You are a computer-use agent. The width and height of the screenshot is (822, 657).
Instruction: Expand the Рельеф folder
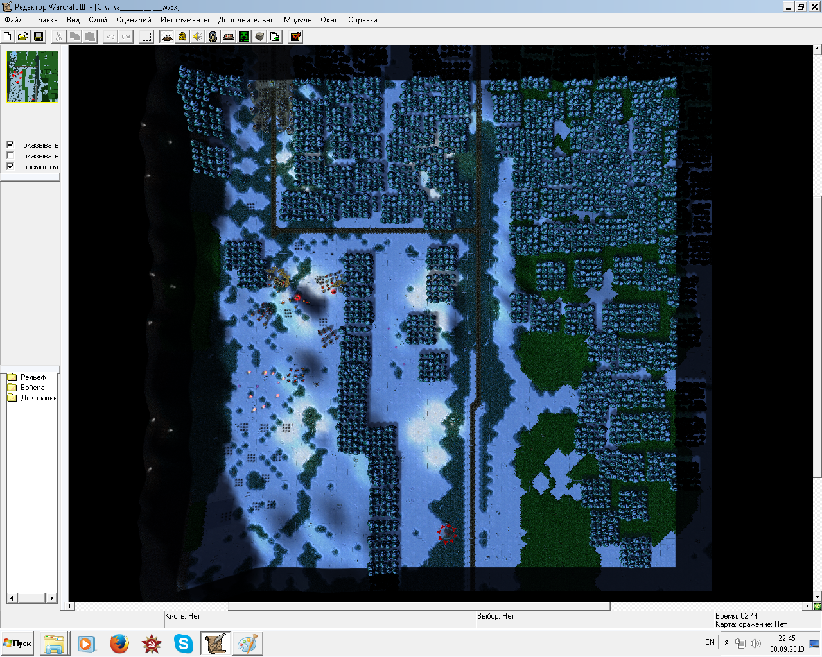pos(26,377)
